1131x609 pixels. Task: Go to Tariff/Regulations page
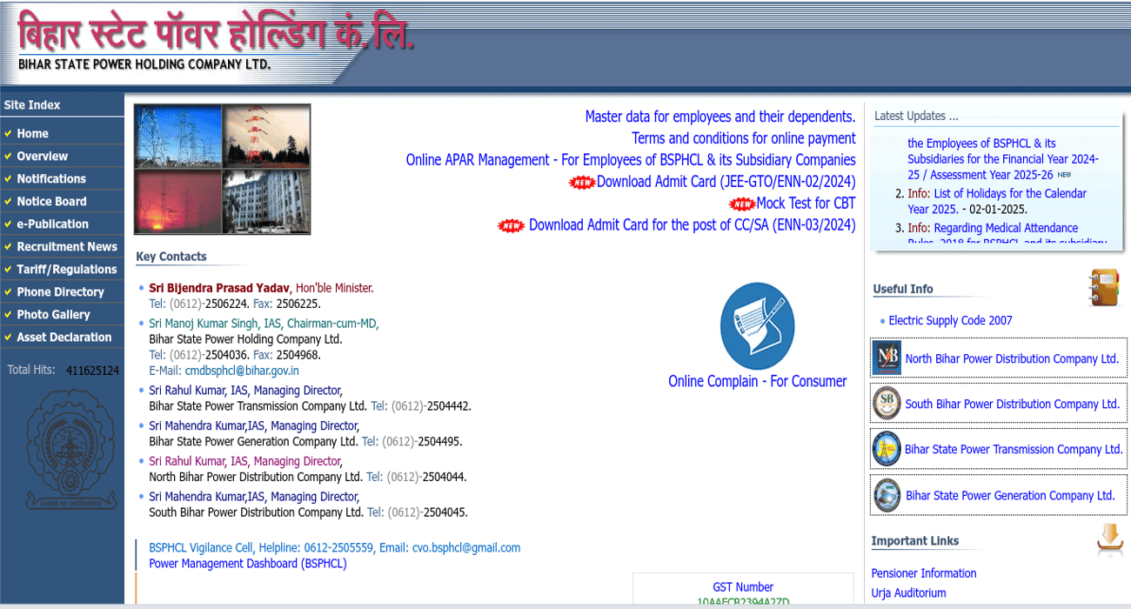tap(67, 269)
